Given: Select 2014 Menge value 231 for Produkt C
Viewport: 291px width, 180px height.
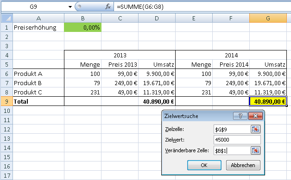Looking at the screenshot, I should click(194, 92).
